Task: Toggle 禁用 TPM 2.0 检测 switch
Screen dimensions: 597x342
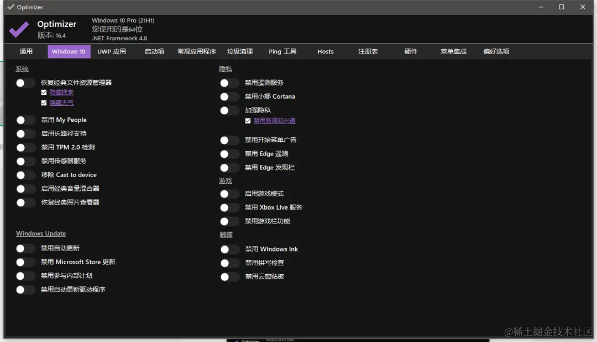Action: click(x=25, y=147)
